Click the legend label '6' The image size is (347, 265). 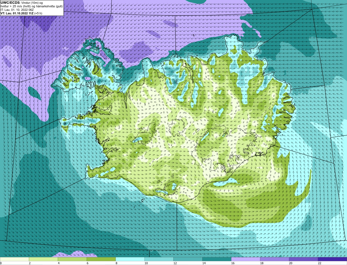pos(87,263)
